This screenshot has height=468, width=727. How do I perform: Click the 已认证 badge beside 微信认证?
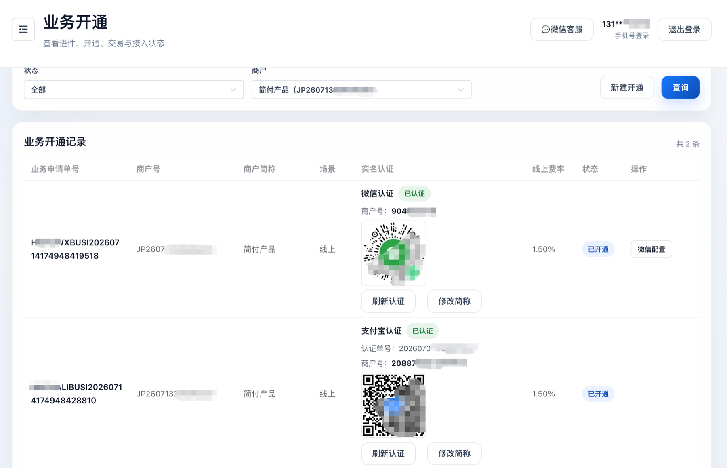[414, 194]
